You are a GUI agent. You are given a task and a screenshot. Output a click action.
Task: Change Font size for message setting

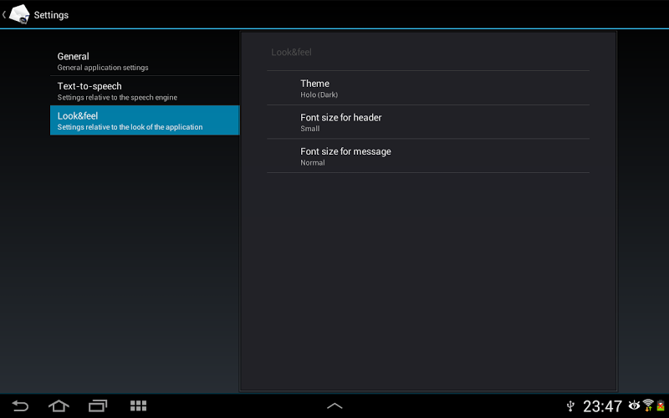428,156
